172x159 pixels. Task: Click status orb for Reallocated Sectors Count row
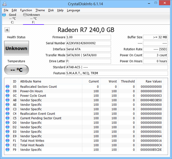(x=7, y=86)
